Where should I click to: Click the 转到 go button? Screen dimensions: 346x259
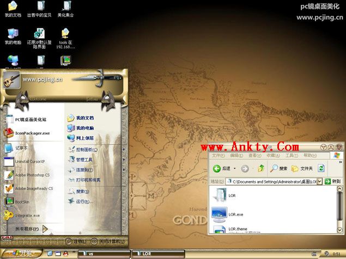pyautogui.click(x=333, y=181)
